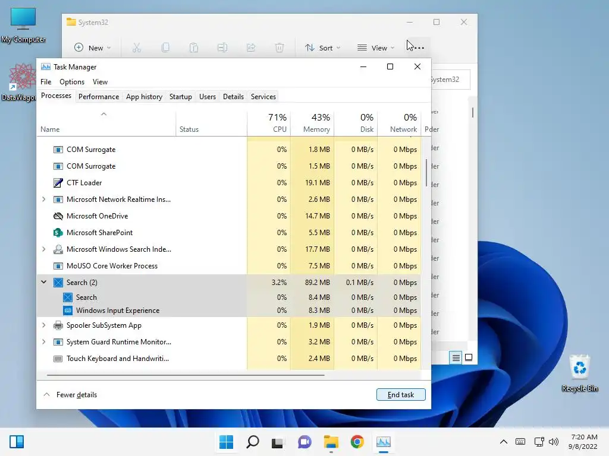Switch to the Services tab

[x=263, y=97]
